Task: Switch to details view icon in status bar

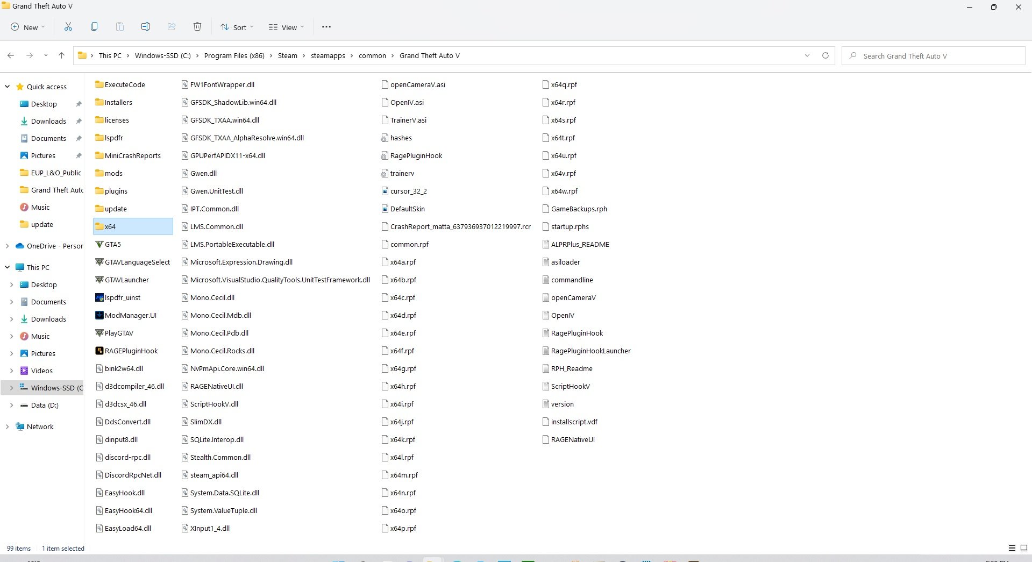Action: (x=1012, y=548)
